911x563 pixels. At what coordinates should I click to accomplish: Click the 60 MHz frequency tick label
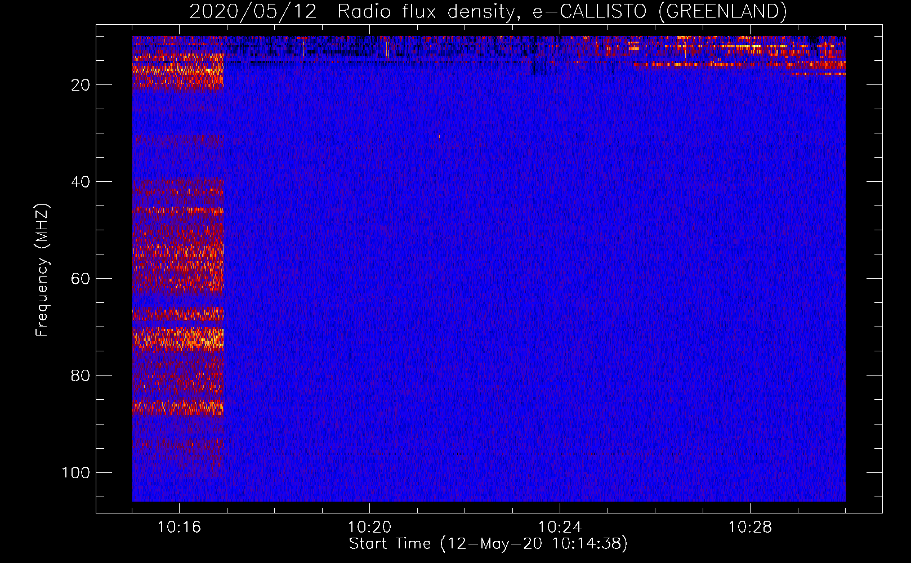click(x=81, y=279)
